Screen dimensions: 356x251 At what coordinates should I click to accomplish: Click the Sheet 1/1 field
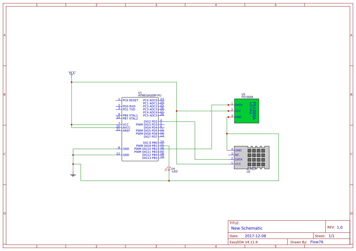pyautogui.click(x=331, y=236)
